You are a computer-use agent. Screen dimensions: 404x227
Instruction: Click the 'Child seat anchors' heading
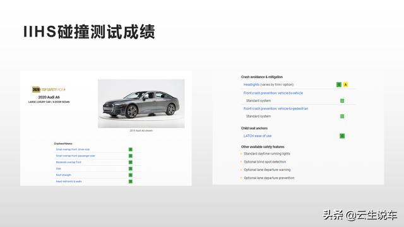click(x=254, y=128)
